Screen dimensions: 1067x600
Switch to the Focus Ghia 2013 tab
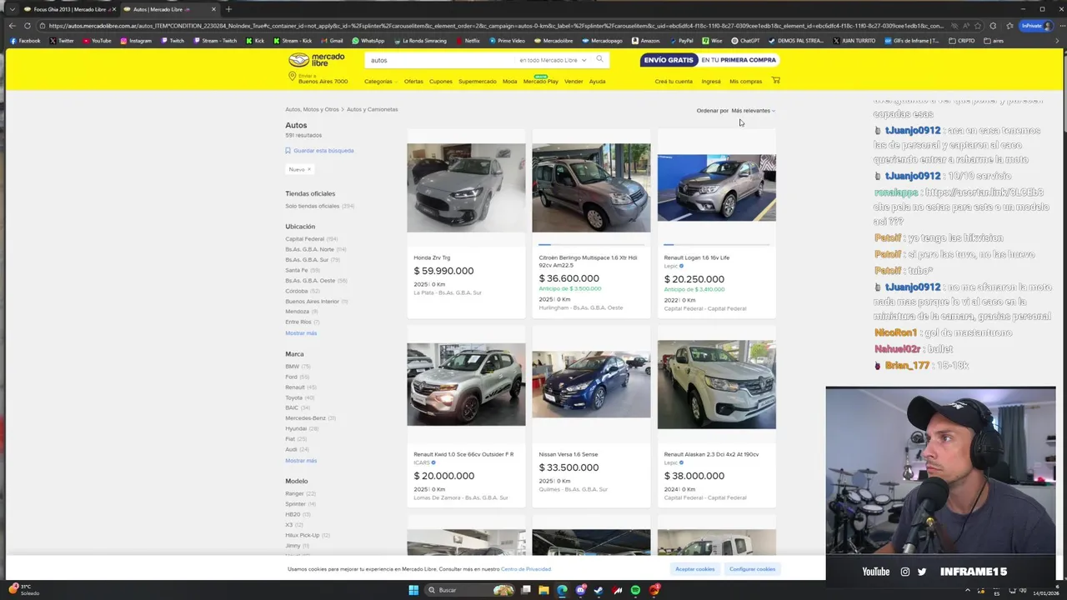click(x=69, y=9)
